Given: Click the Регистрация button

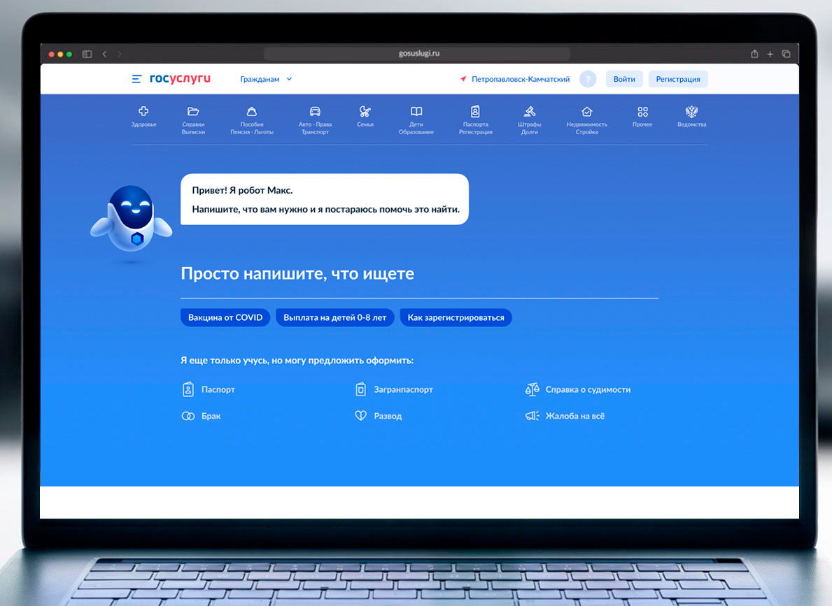Looking at the screenshot, I should coord(678,79).
